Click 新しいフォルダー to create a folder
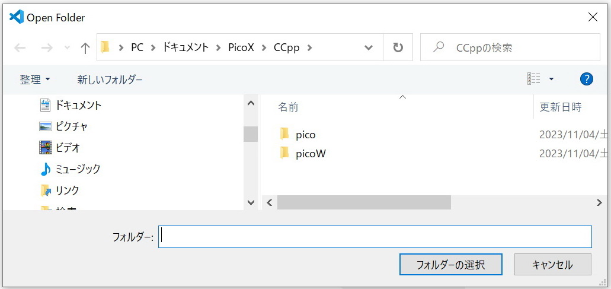 coord(110,80)
